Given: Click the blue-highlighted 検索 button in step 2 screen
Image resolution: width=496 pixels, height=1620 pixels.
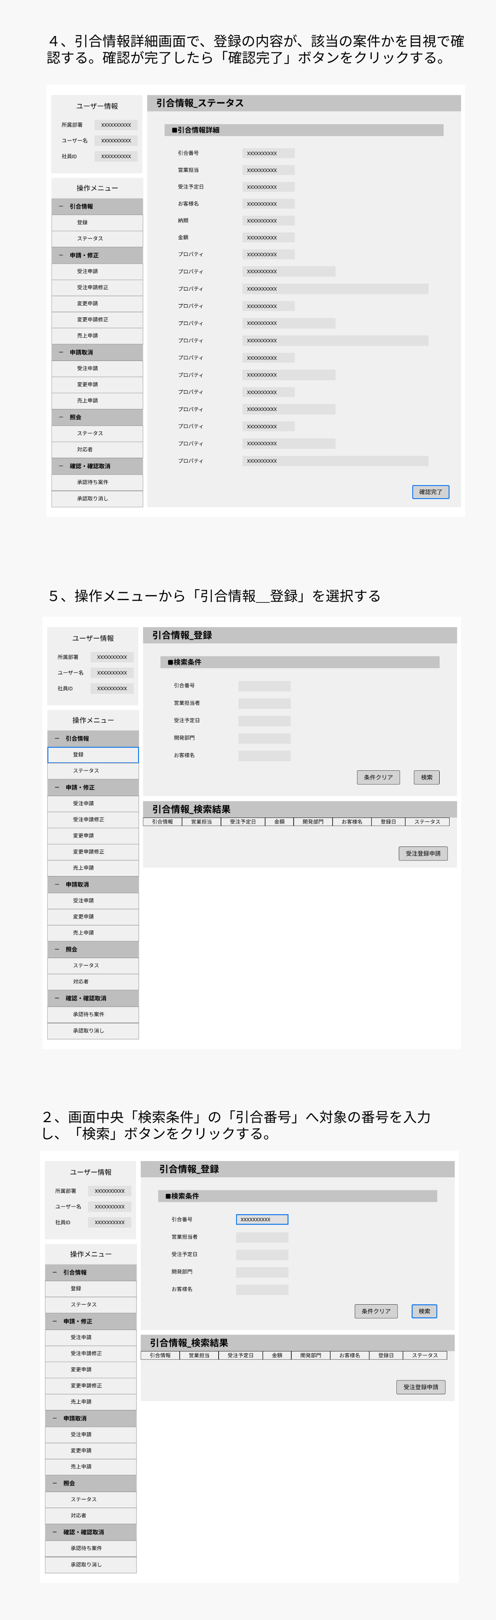Looking at the screenshot, I should coord(424,1311).
